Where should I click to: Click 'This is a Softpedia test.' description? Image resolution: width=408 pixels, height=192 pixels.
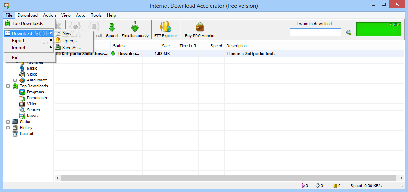(x=250, y=54)
